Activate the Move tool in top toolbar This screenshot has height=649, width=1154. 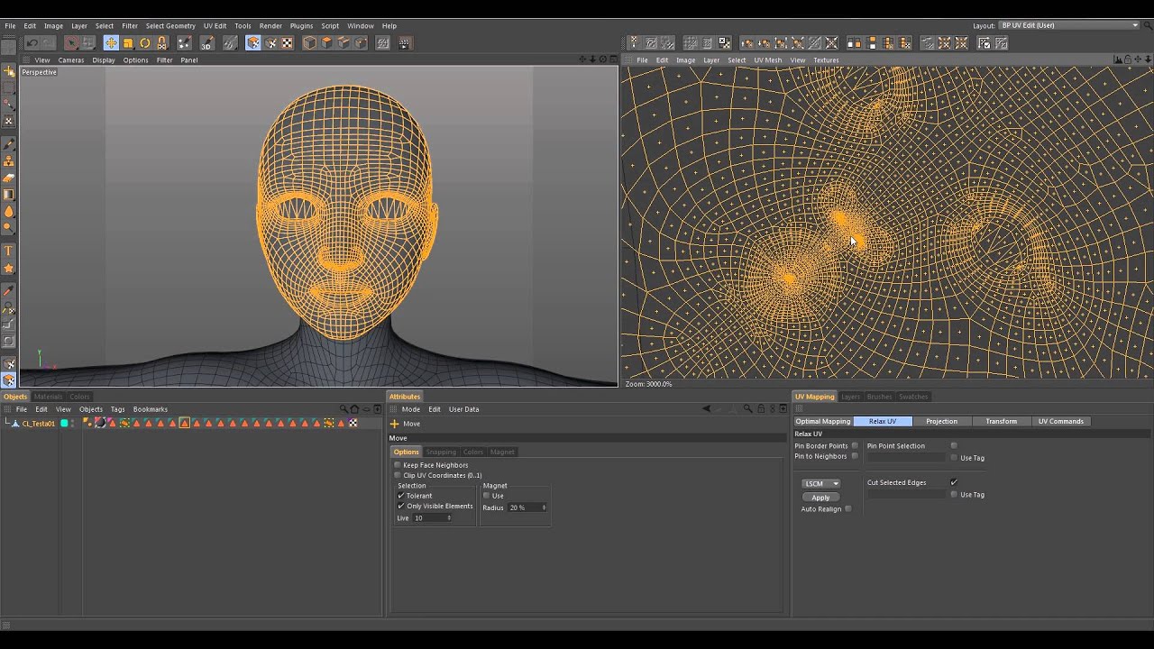tap(111, 43)
